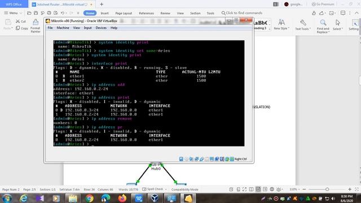Click the zoom in plus button
Image resolution: width=361 pixels, height=203 pixels.
350,189
